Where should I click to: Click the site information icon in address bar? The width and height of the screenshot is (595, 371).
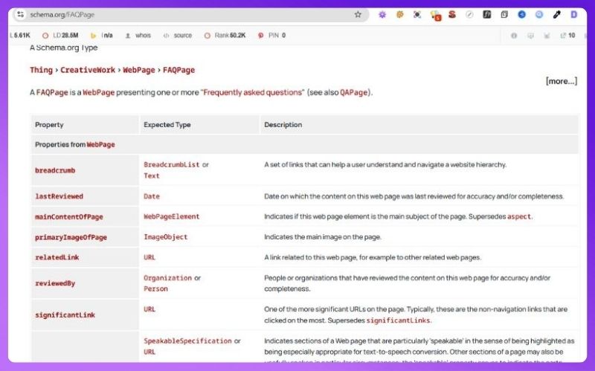pyautogui.click(x=21, y=14)
